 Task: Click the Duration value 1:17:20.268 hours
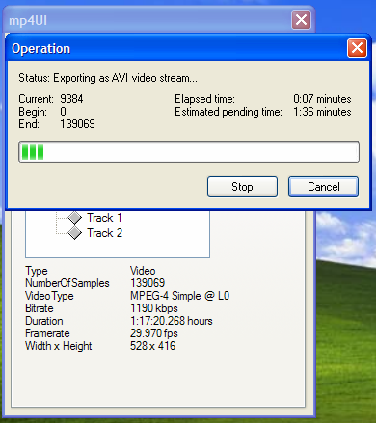click(x=172, y=321)
